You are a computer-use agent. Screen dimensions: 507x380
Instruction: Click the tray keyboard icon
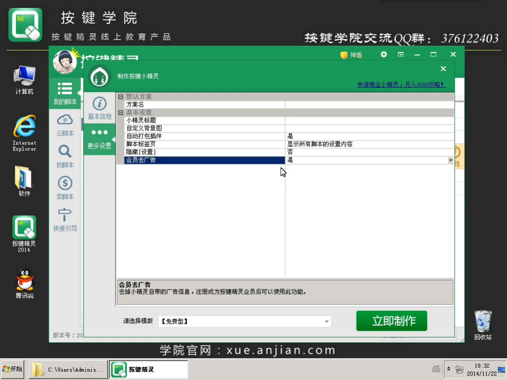[436, 369]
